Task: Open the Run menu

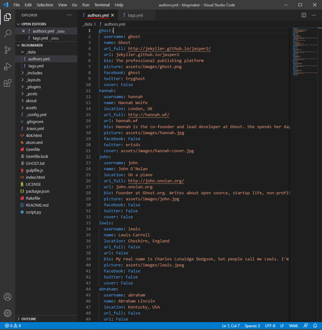Action: tap(86, 5)
